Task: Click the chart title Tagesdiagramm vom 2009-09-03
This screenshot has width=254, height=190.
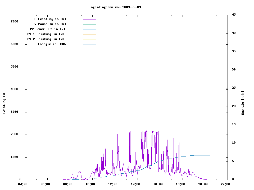Action: click(x=115, y=7)
